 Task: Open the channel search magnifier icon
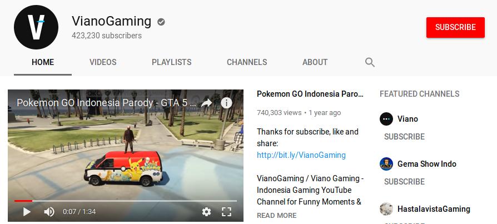click(370, 62)
